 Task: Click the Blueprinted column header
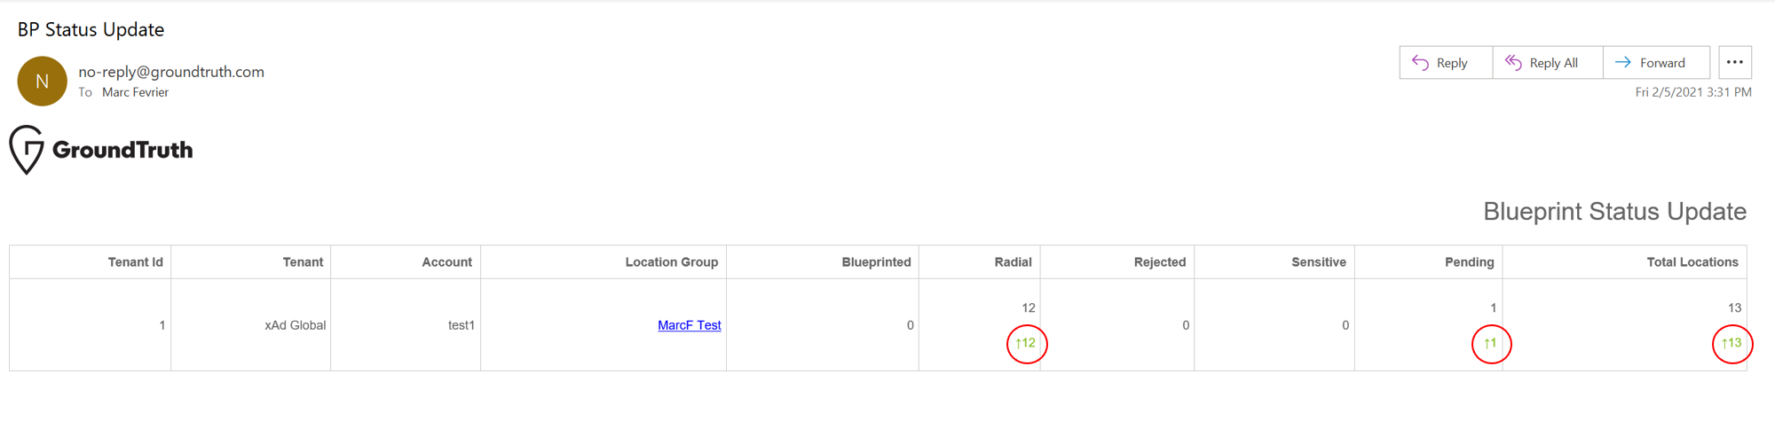[x=876, y=262]
